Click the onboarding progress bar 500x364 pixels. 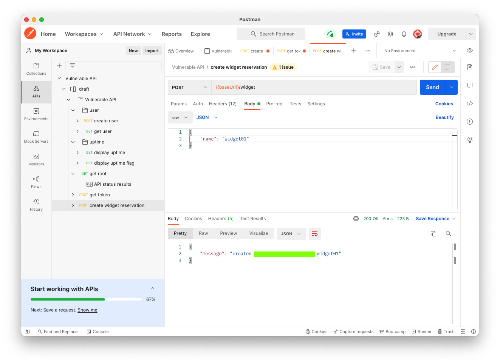coord(86,299)
